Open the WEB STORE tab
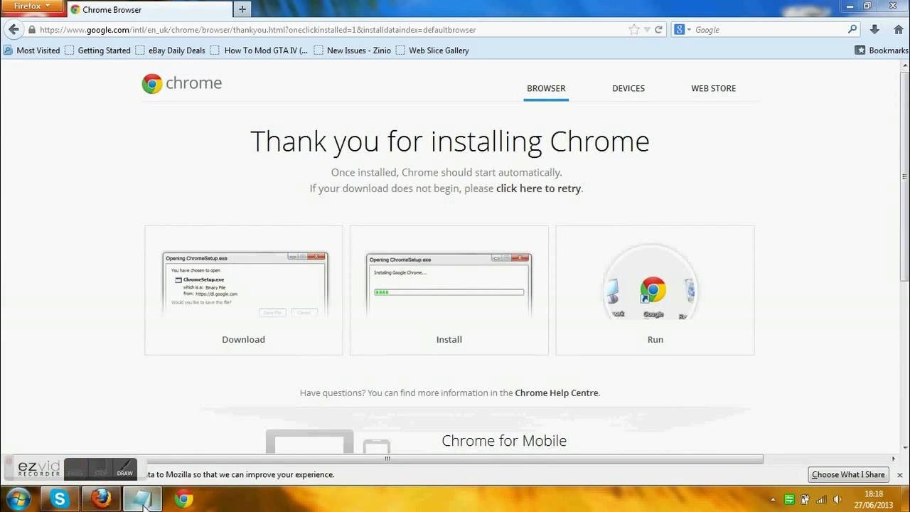Image resolution: width=910 pixels, height=512 pixels. (x=713, y=88)
